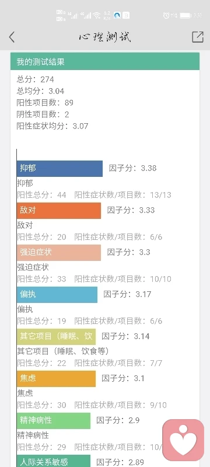Tap the pink 强迫症状 bar
The height and width of the screenshot is (467, 210).
pos(59,253)
